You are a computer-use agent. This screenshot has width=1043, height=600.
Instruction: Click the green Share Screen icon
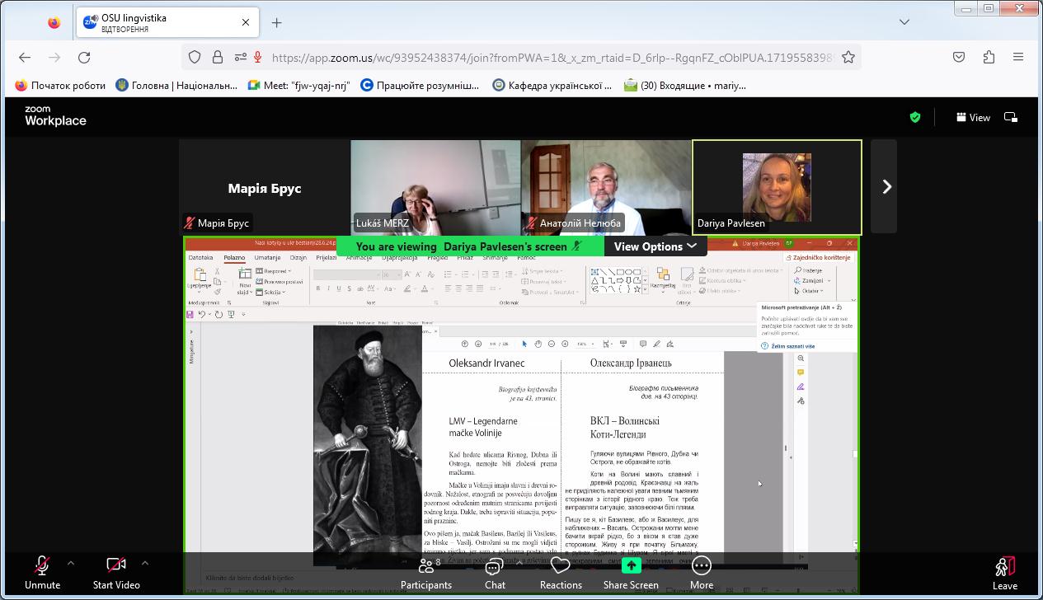(631, 565)
